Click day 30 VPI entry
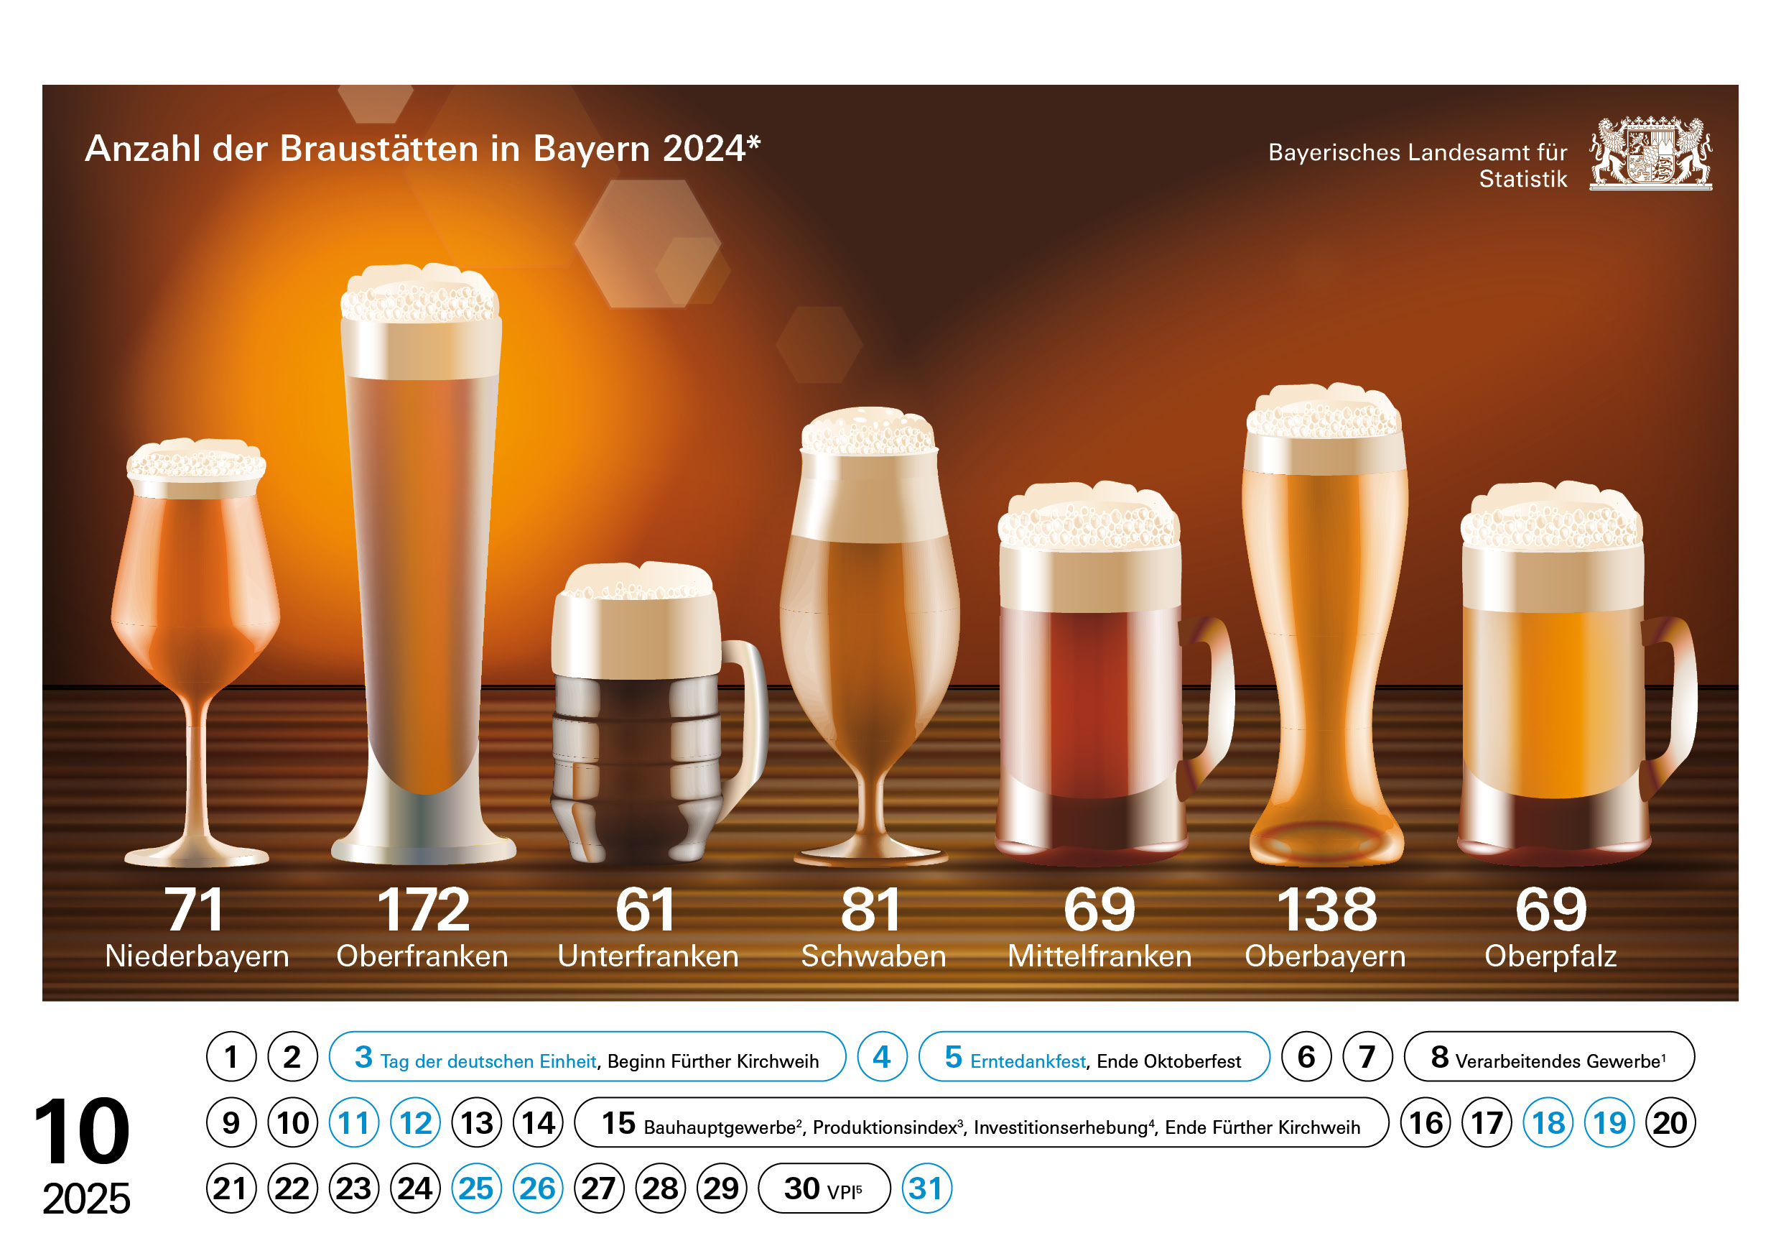1781x1256 pixels. coord(823,1188)
